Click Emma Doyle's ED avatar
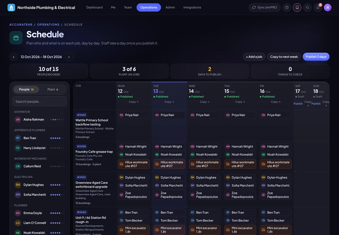339x235 pixels. click(18, 213)
